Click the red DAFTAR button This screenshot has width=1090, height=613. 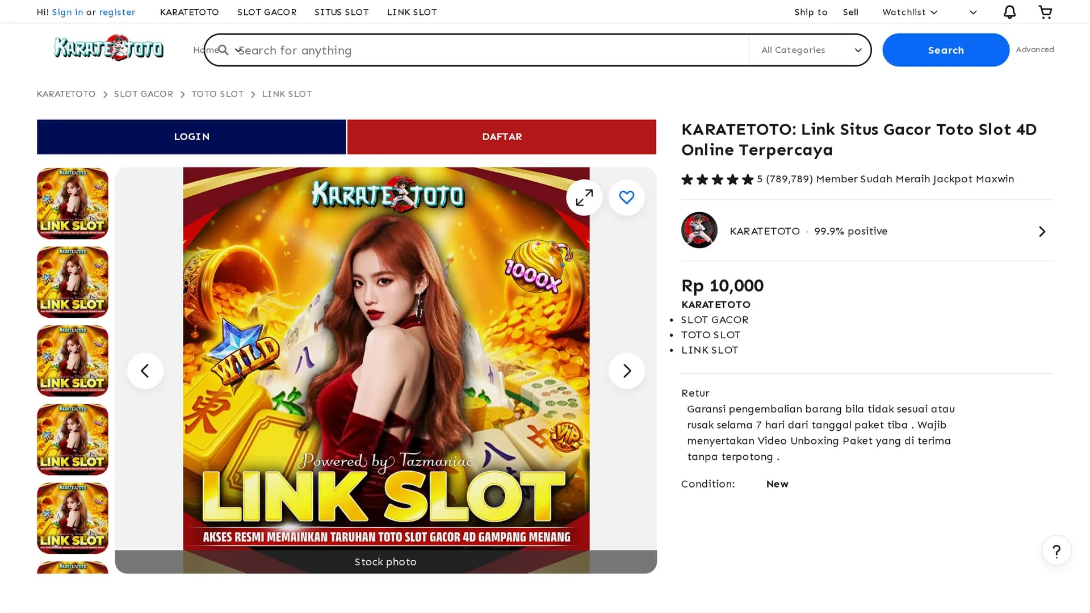502,137
